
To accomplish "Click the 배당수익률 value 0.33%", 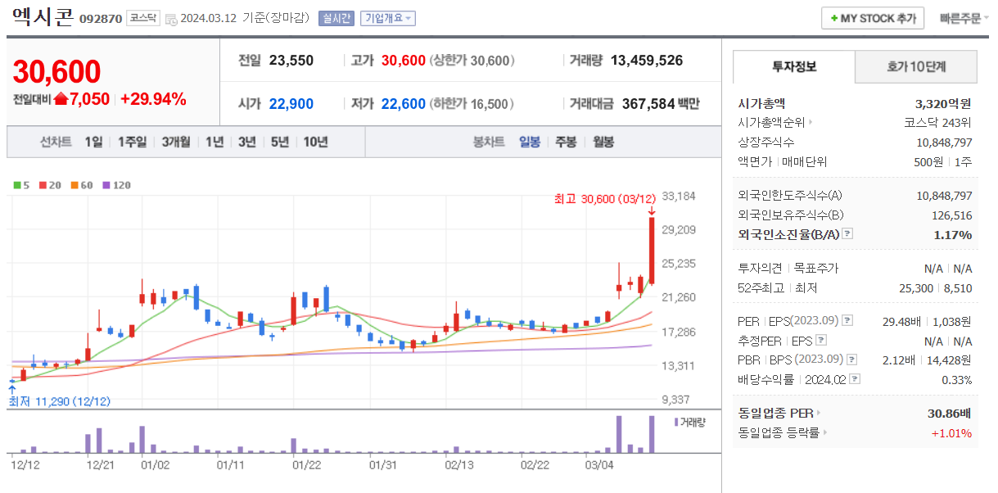I will coord(957,379).
